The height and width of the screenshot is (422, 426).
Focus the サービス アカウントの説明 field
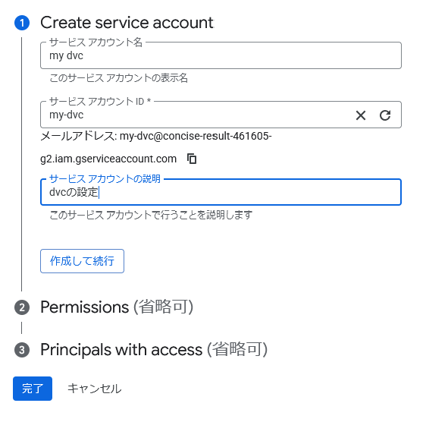[x=221, y=192]
